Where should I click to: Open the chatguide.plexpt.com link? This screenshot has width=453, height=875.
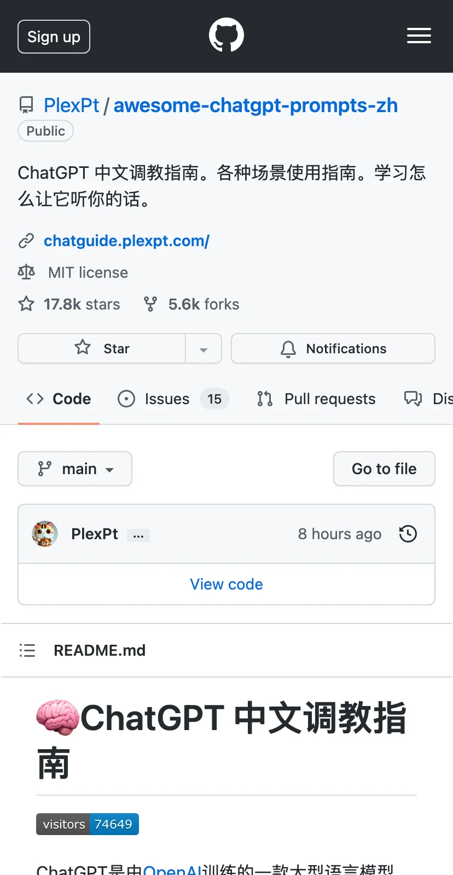[x=126, y=241]
